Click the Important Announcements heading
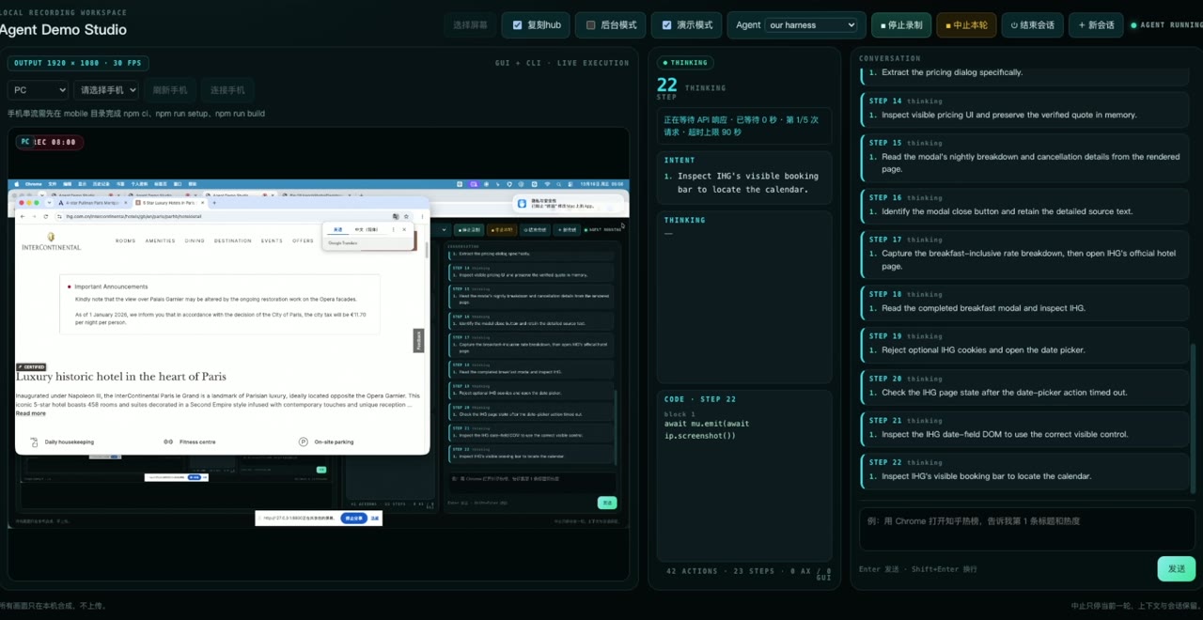This screenshot has height=620, width=1203. (111, 287)
